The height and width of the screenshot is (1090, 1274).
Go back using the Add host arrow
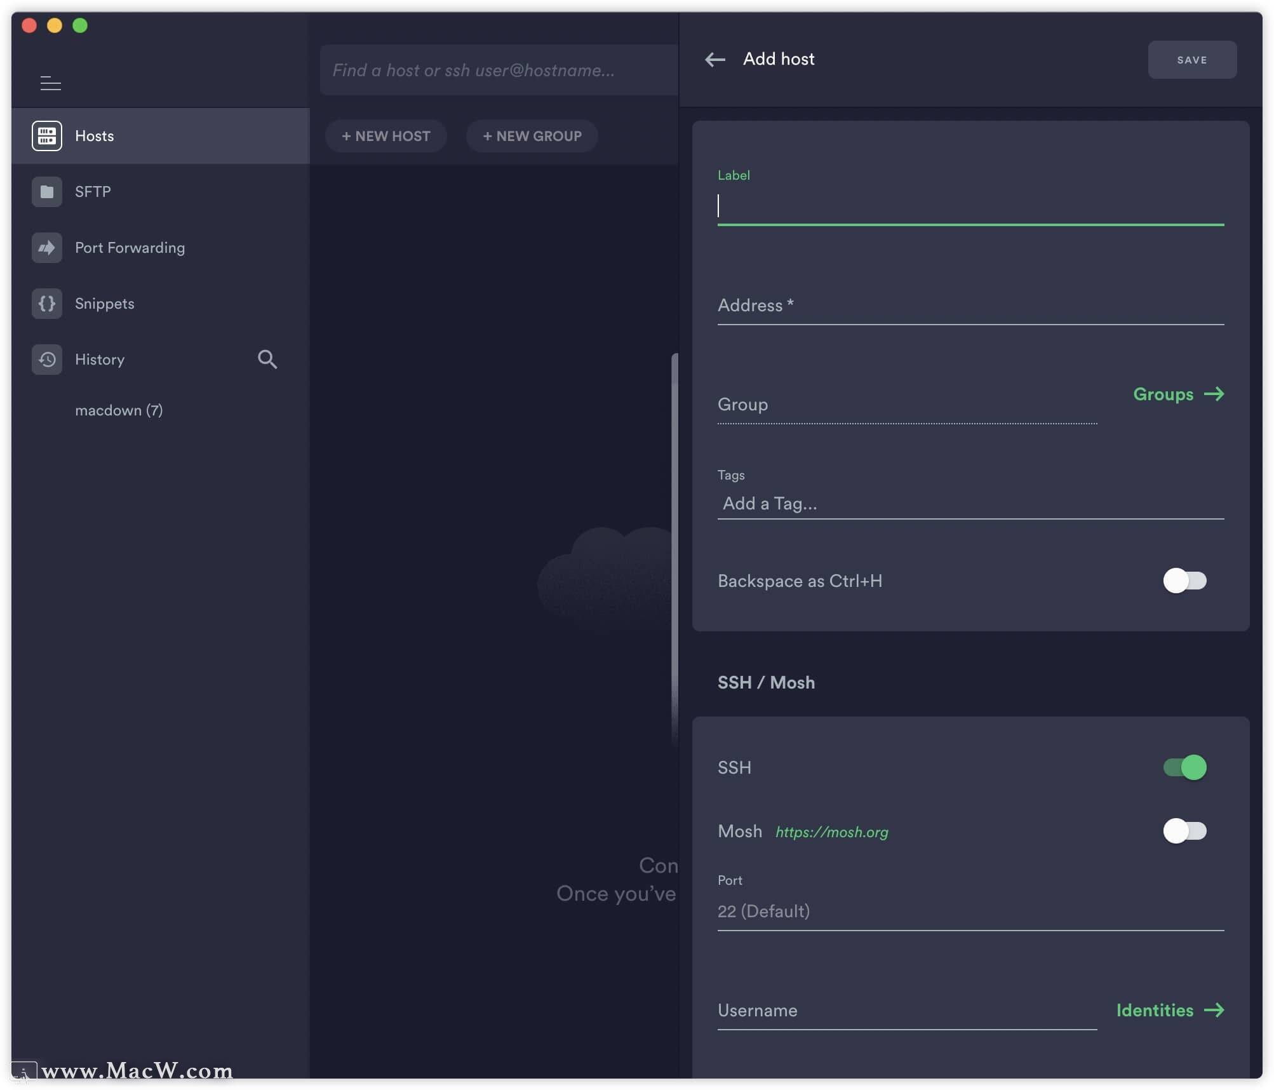tap(715, 60)
